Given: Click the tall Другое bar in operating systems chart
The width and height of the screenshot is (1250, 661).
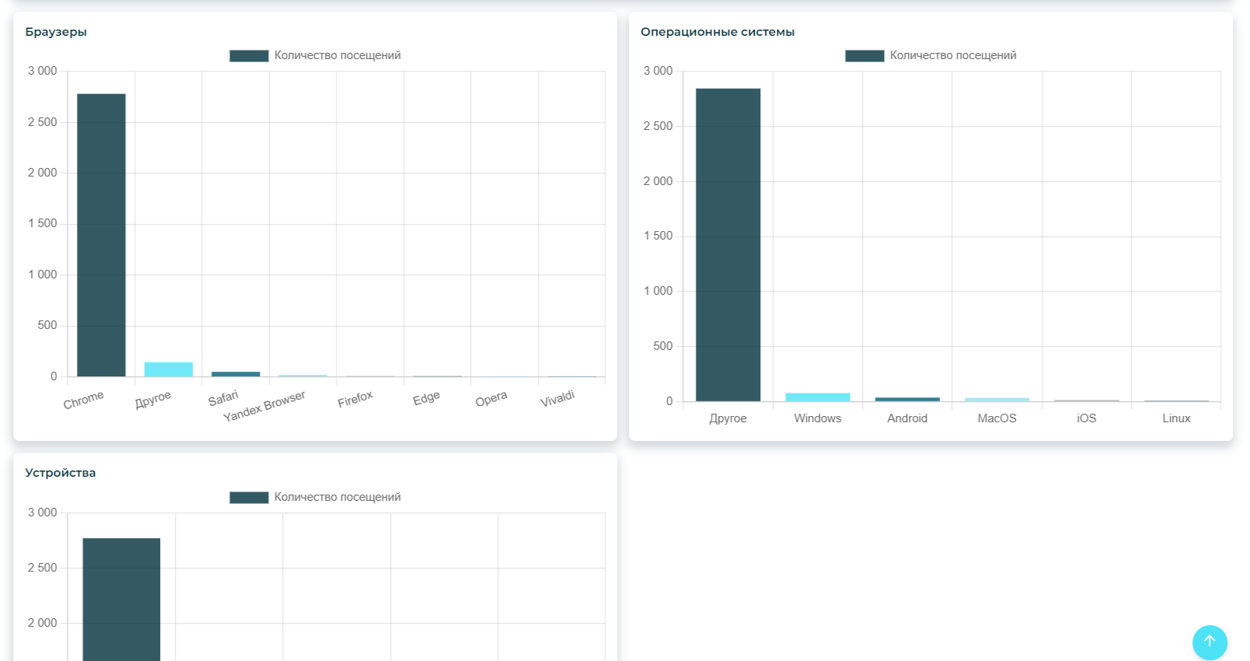Looking at the screenshot, I should pyautogui.click(x=728, y=245).
